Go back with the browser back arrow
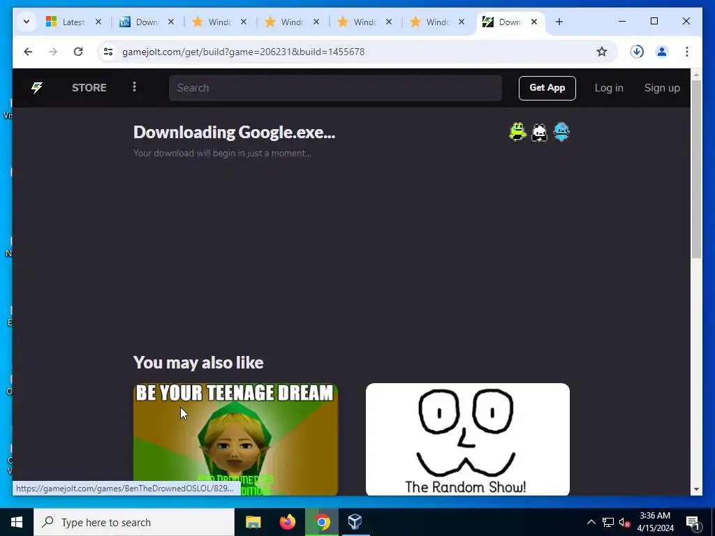This screenshot has height=536, width=715. click(x=28, y=52)
